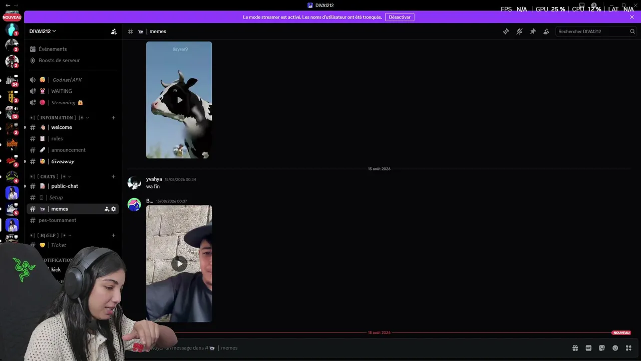Viewport: 641px width, 361px height.
Task: Click the NOUVEAU badge above server list
Action: click(x=12, y=18)
